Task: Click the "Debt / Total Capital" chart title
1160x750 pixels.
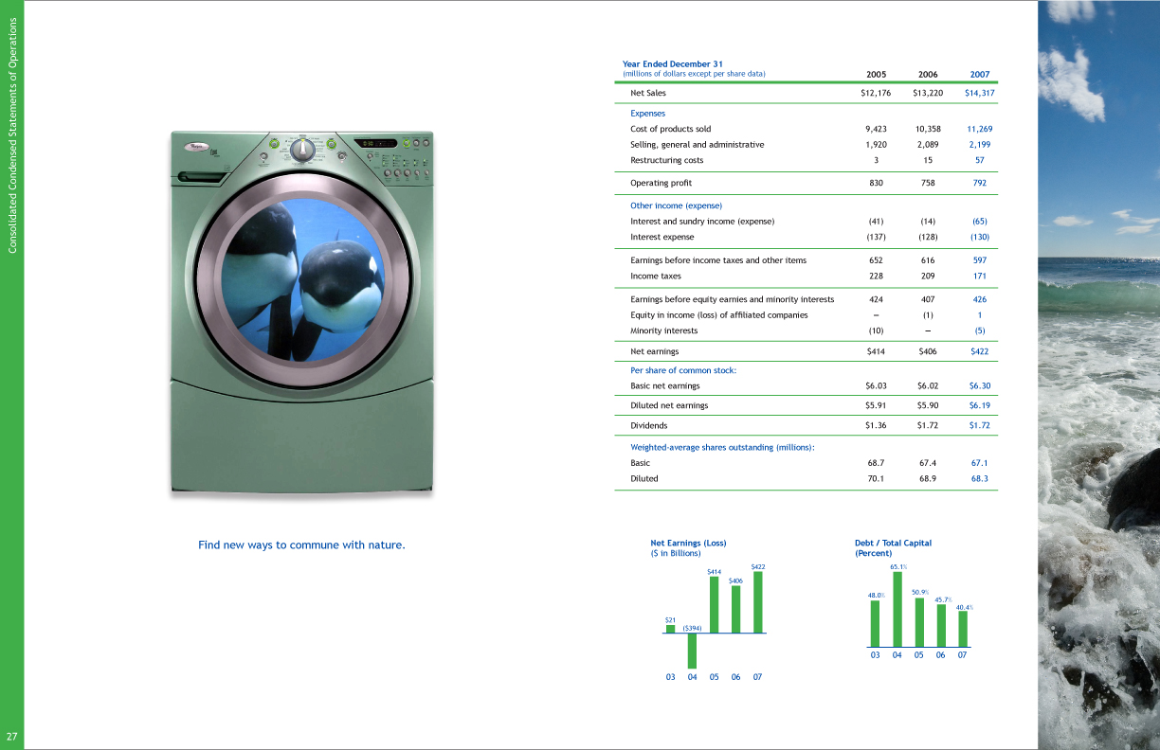Action: (x=893, y=544)
